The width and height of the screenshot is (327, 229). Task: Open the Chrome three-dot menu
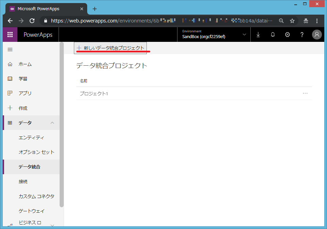[x=317, y=21]
